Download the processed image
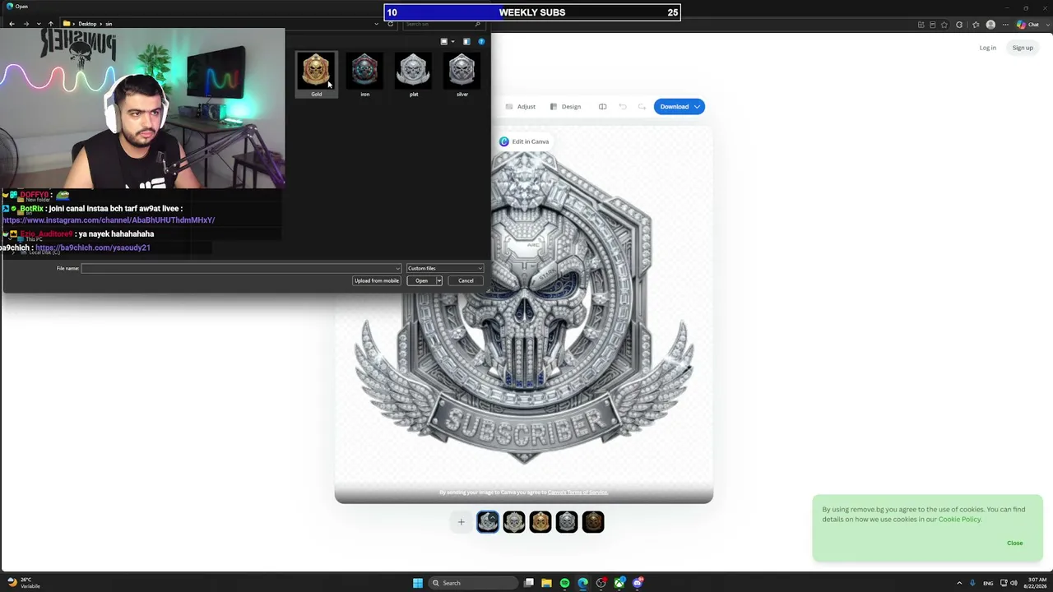The width and height of the screenshot is (1053, 592). coord(674,106)
